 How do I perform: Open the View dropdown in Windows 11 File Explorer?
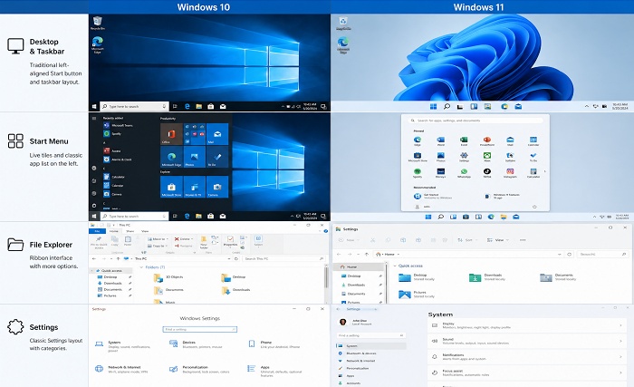[x=498, y=240]
